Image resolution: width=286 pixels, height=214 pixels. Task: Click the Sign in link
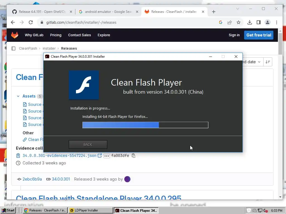click(x=234, y=35)
